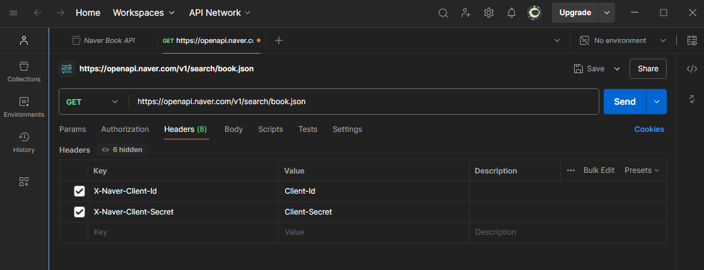The image size is (704, 270).
Task: Open the Send options arrow
Action: [x=657, y=102]
